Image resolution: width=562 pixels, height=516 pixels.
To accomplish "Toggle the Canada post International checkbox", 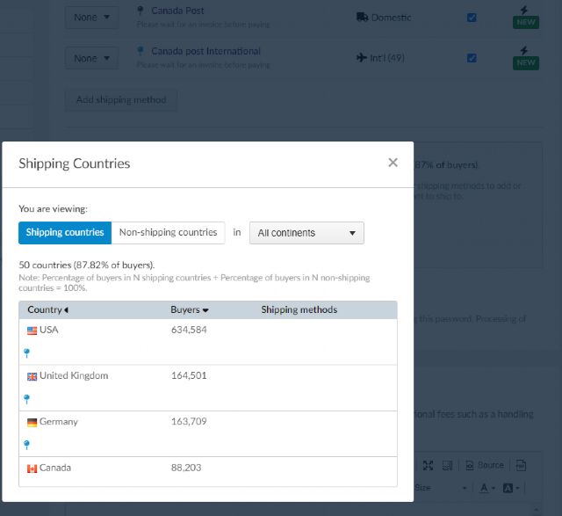I will (472, 58).
